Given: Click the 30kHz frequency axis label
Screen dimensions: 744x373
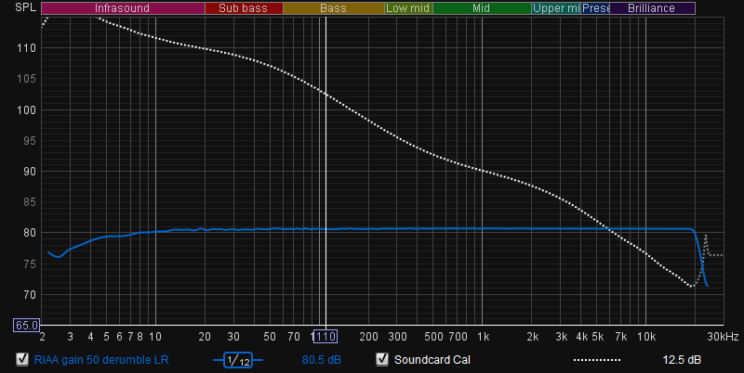Looking at the screenshot, I should click(x=723, y=337).
